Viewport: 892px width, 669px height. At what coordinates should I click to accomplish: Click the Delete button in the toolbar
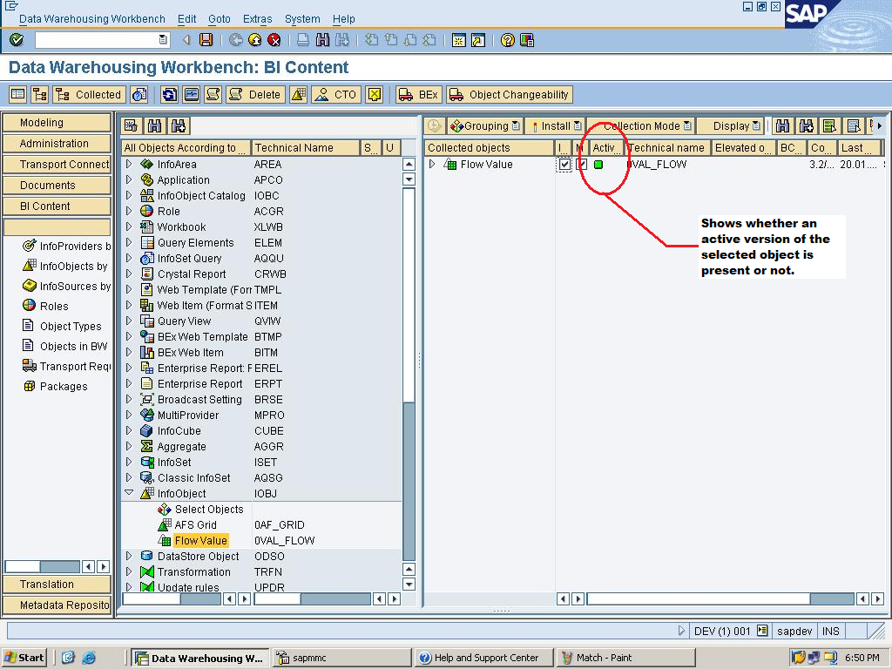(255, 94)
